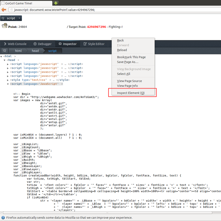Click the red target point 4294967296

click(96, 27)
